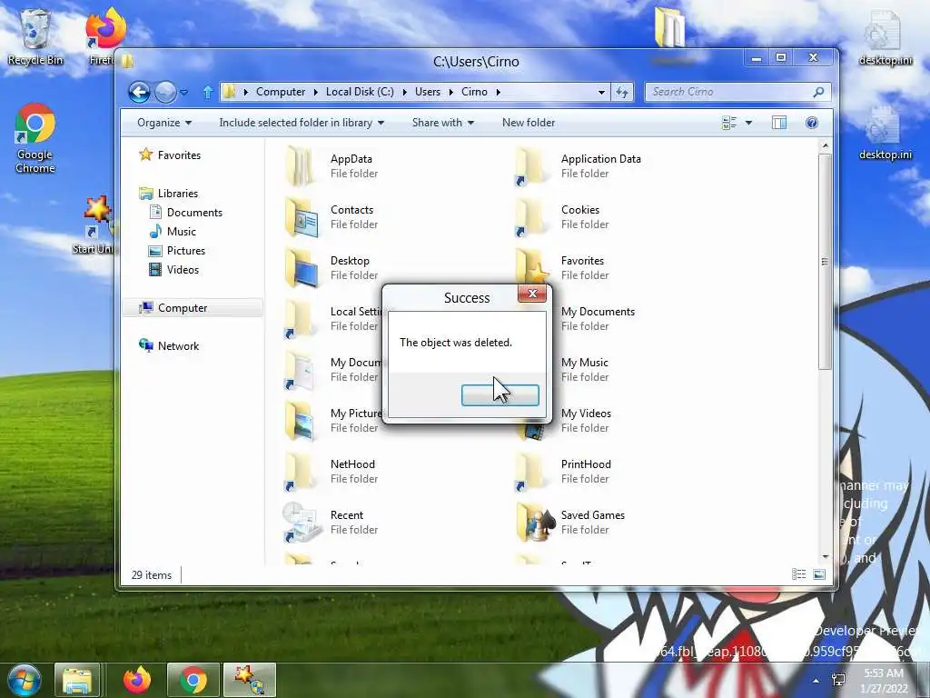Open the view options dropdown arrow
This screenshot has width=930, height=698.
[748, 123]
